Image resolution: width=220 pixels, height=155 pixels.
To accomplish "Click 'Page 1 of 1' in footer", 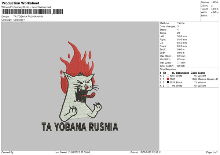I will coord(212,152).
